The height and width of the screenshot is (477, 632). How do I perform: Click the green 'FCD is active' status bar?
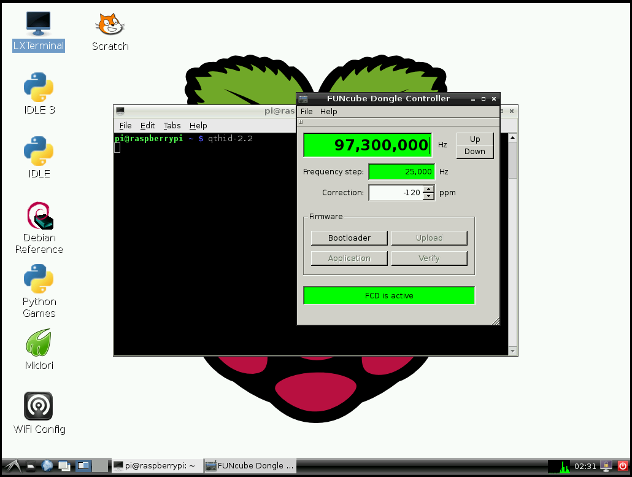coord(389,295)
